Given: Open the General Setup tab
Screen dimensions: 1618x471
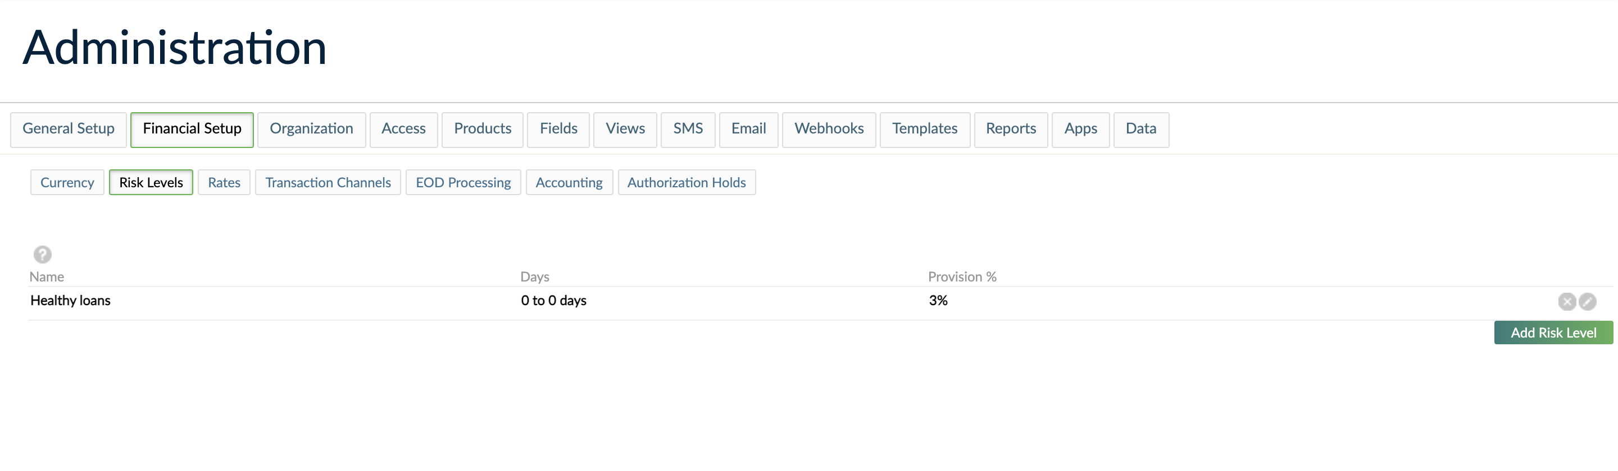Looking at the screenshot, I should tap(69, 129).
